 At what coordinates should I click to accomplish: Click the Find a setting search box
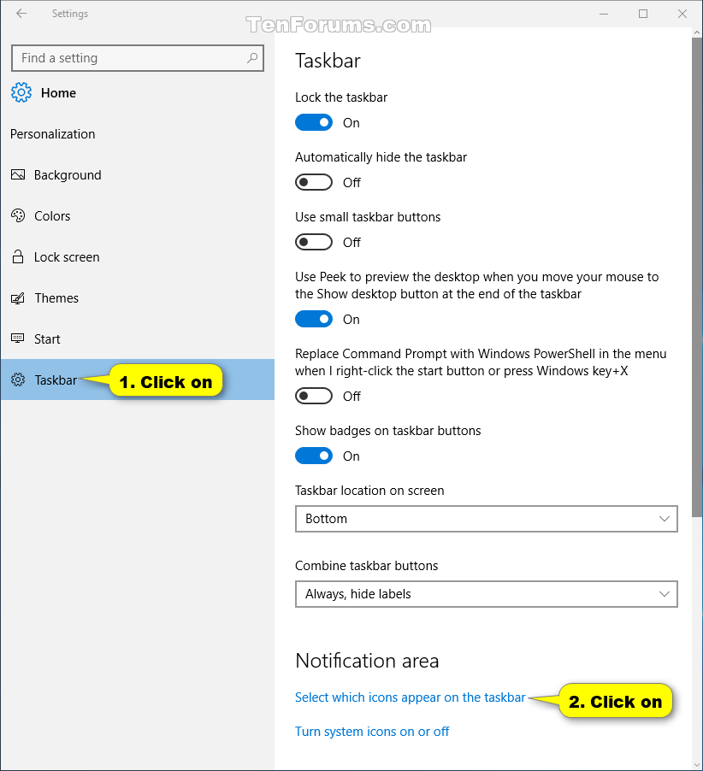point(138,58)
